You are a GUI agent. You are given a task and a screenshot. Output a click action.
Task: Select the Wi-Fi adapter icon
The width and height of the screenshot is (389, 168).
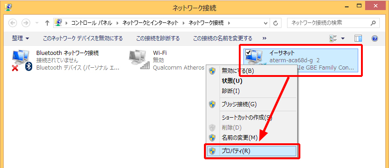[x=140, y=60]
